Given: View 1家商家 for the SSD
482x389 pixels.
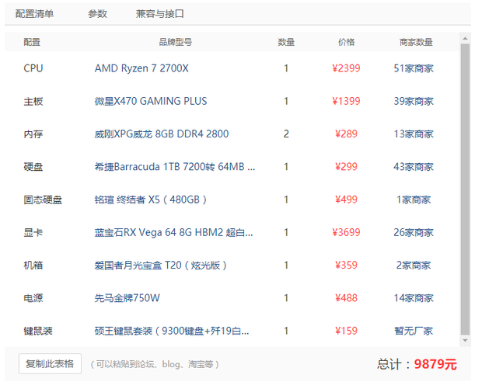Looking at the screenshot, I should click(x=414, y=200).
